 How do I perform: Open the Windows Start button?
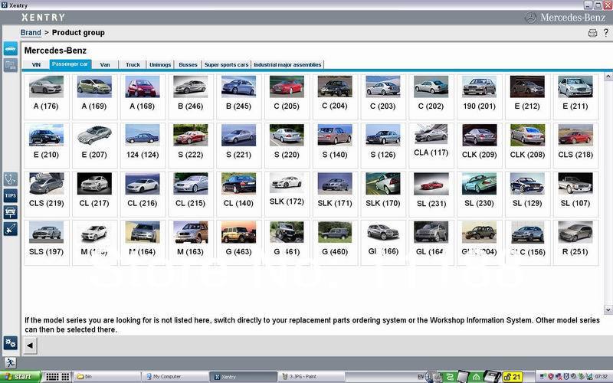(21, 377)
